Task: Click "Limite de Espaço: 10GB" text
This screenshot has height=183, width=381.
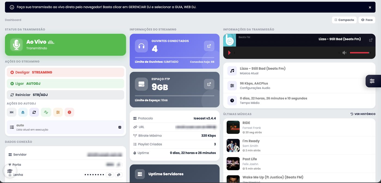Action: pyautogui.click(x=151, y=100)
